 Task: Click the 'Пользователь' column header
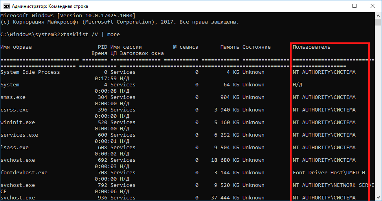pos(312,47)
